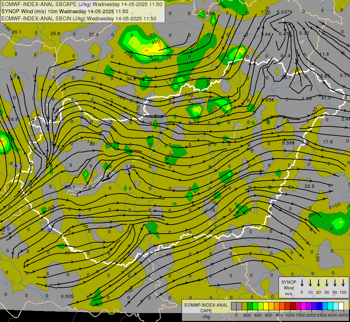Click the ECMWF-INDEX-ANAL CAPE legend title
The image size is (350, 322).
[x=206, y=311]
